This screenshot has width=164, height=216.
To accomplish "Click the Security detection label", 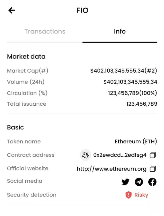I will (32, 195).
